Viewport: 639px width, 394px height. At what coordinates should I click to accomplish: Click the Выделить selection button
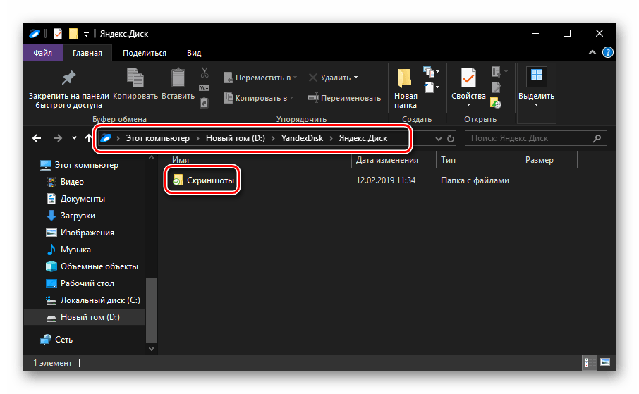[536, 87]
